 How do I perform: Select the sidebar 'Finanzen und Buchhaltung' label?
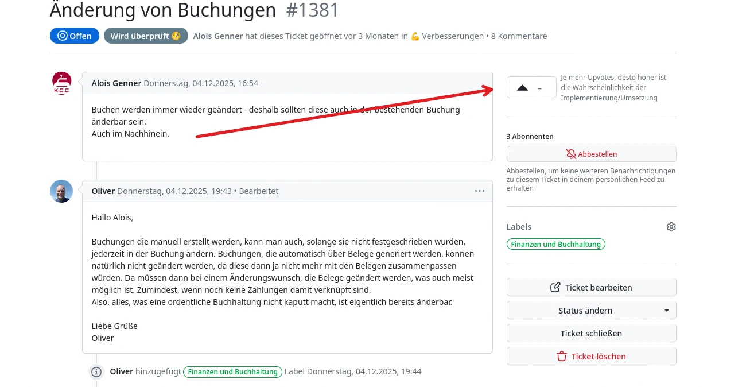click(555, 244)
